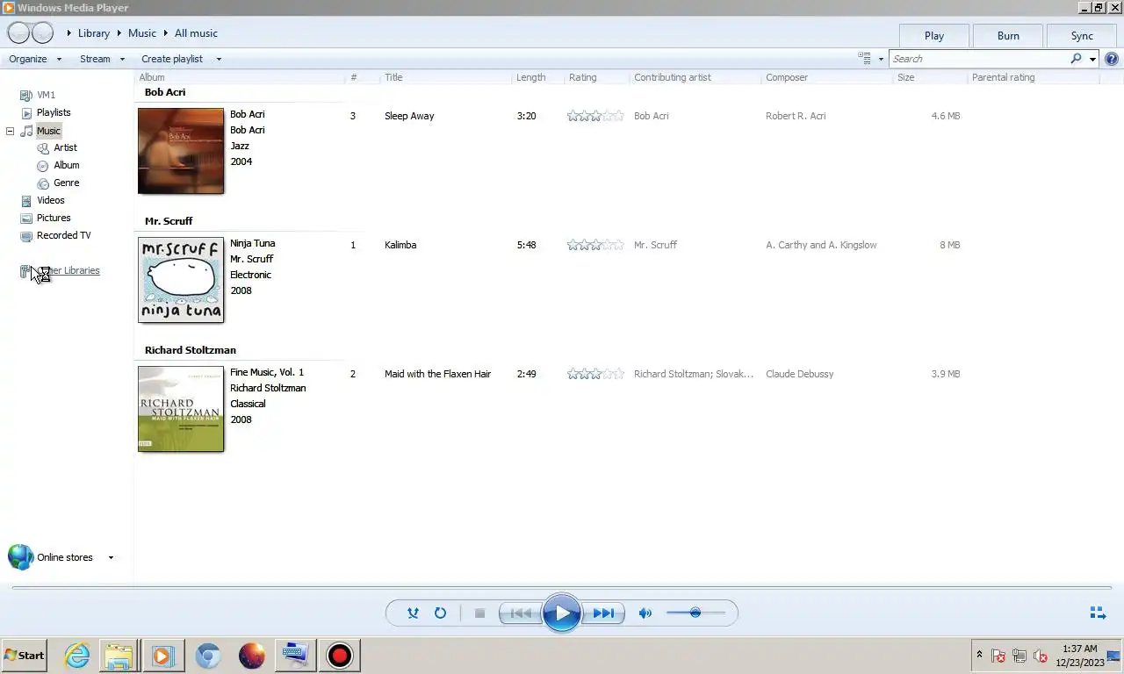Switch to the Play tab
This screenshot has width=1124, height=674.
tap(934, 36)
